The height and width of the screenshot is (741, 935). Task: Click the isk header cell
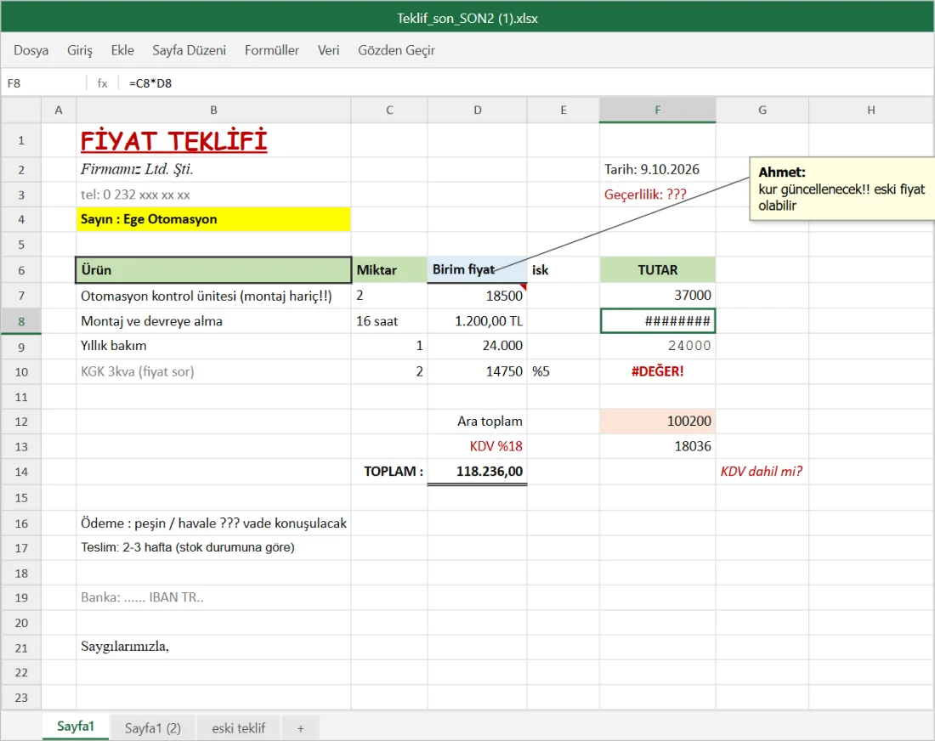[564, 269]
